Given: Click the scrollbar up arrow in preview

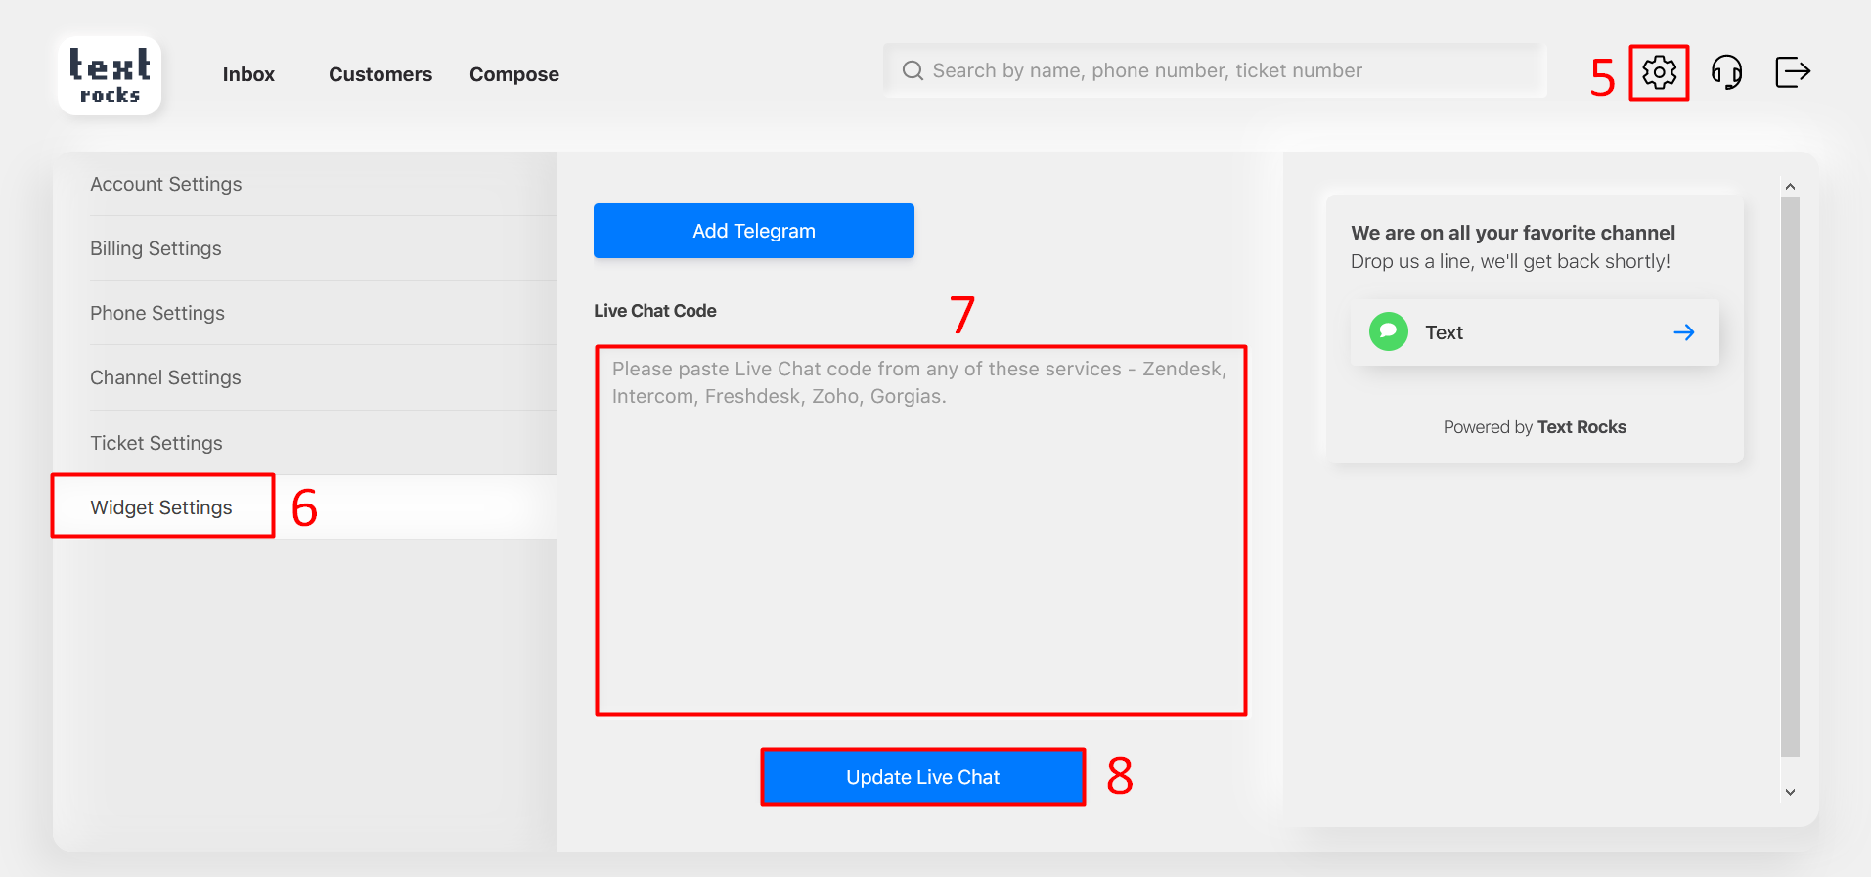Looking at the screenshot, I should [x=1790, y=187].
